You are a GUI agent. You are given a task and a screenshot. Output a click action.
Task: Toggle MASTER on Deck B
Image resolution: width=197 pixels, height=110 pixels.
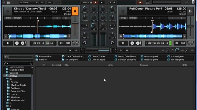133,18
